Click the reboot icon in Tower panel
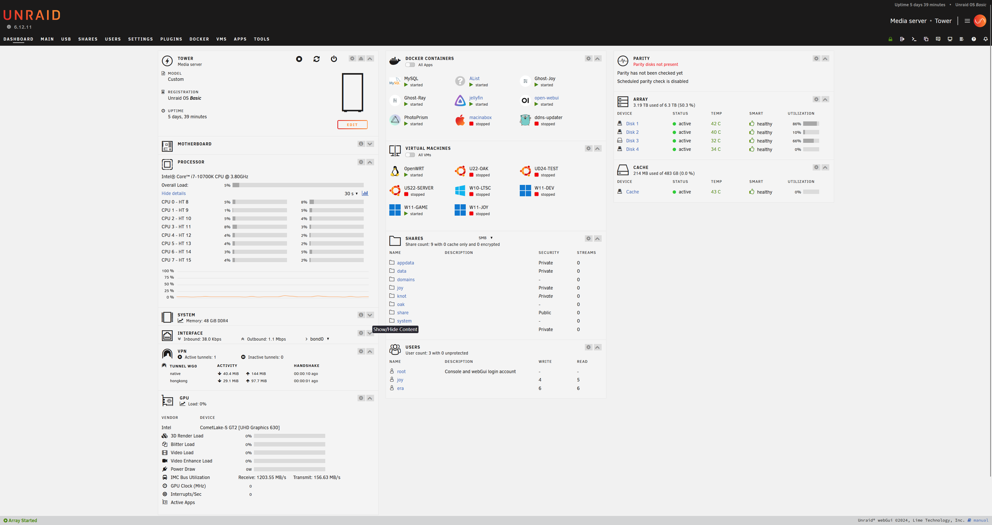The image size is (992, 525). (x=316, y=58)
